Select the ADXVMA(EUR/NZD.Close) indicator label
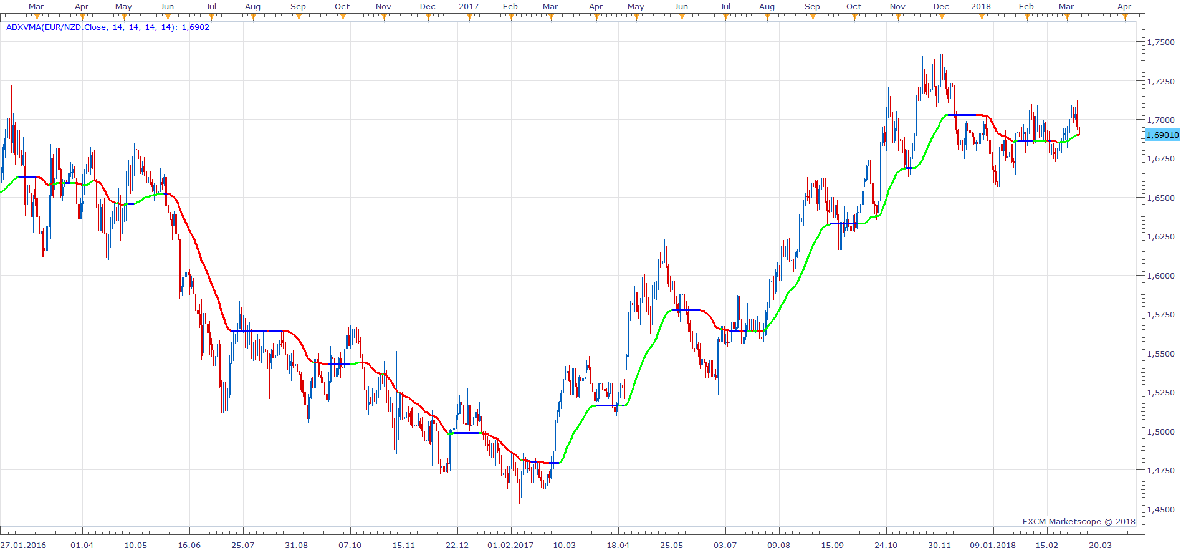 [108, 27]
